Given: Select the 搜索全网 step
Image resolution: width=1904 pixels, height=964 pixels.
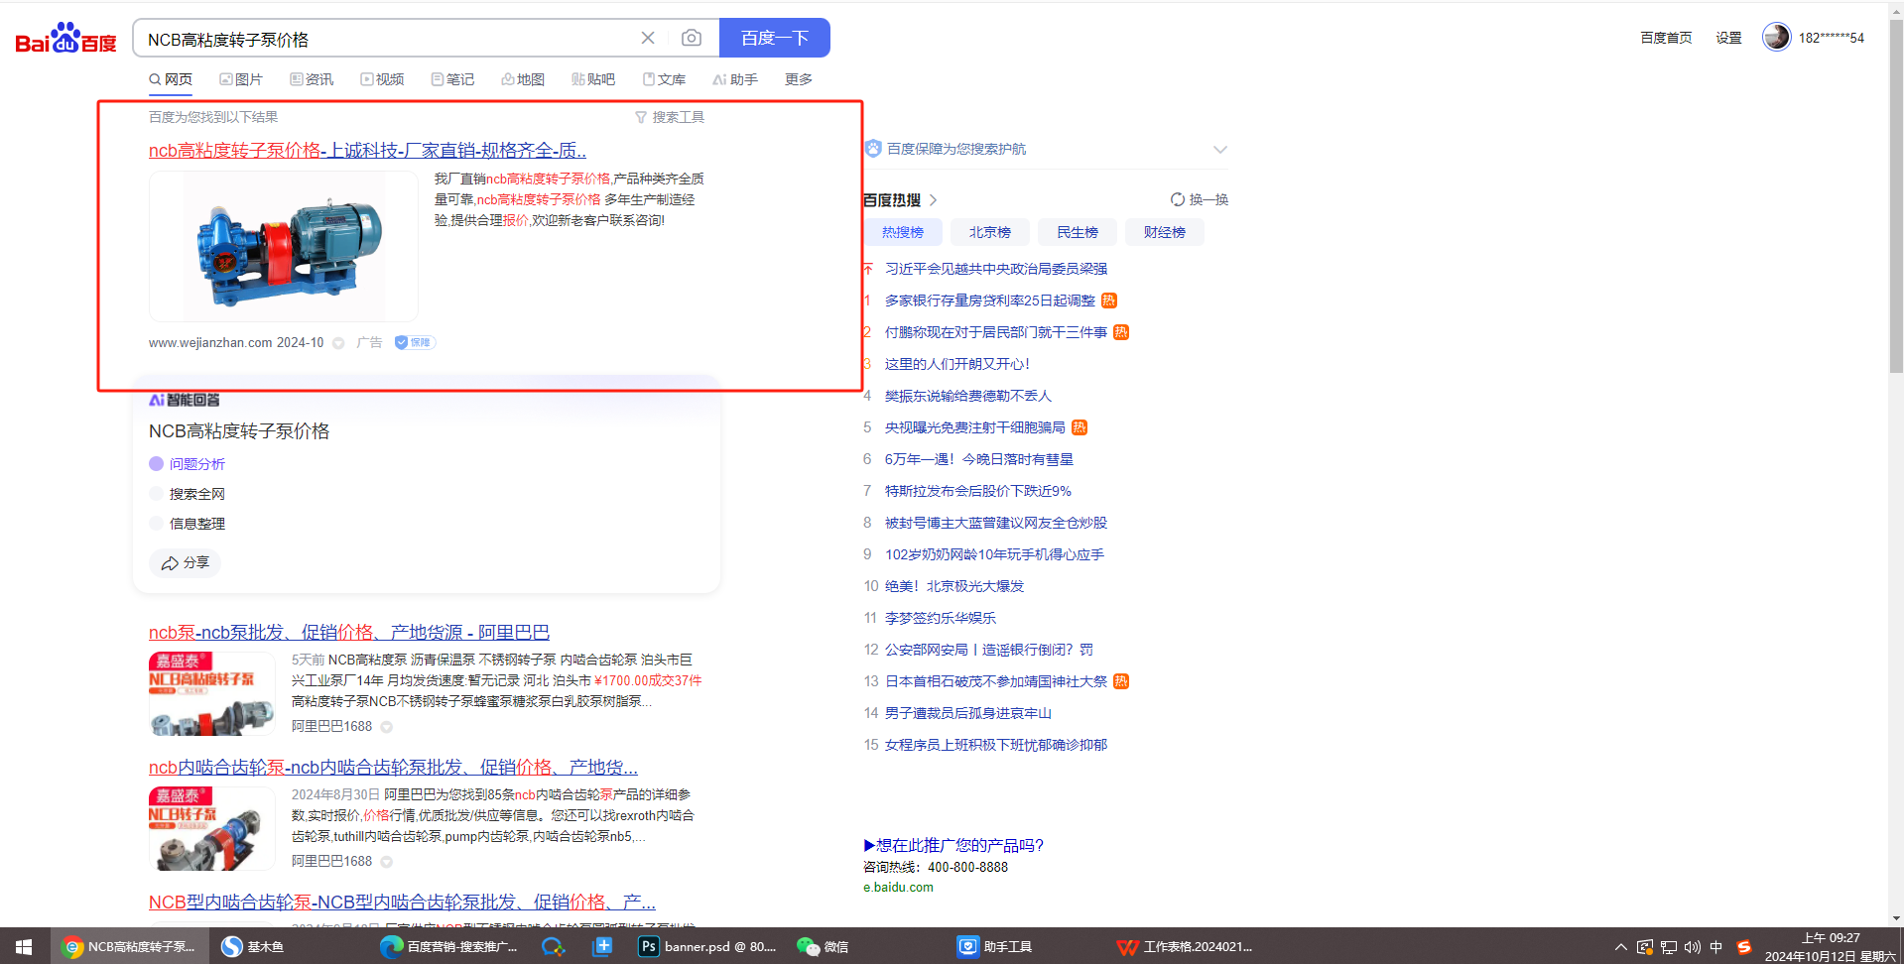Looking at the screenshot, I should [x=196, y=494].
